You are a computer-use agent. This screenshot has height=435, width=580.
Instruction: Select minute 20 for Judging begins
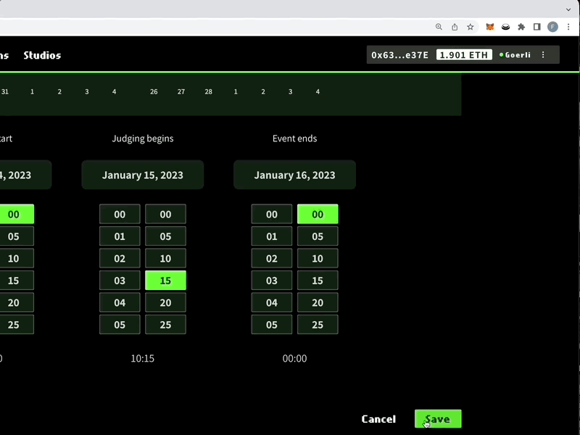[x=165, y=302]
